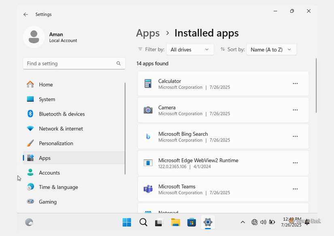Click the Home icon in the sidebar
This screenshot has width=334, height=236.
tap(30, 84)
